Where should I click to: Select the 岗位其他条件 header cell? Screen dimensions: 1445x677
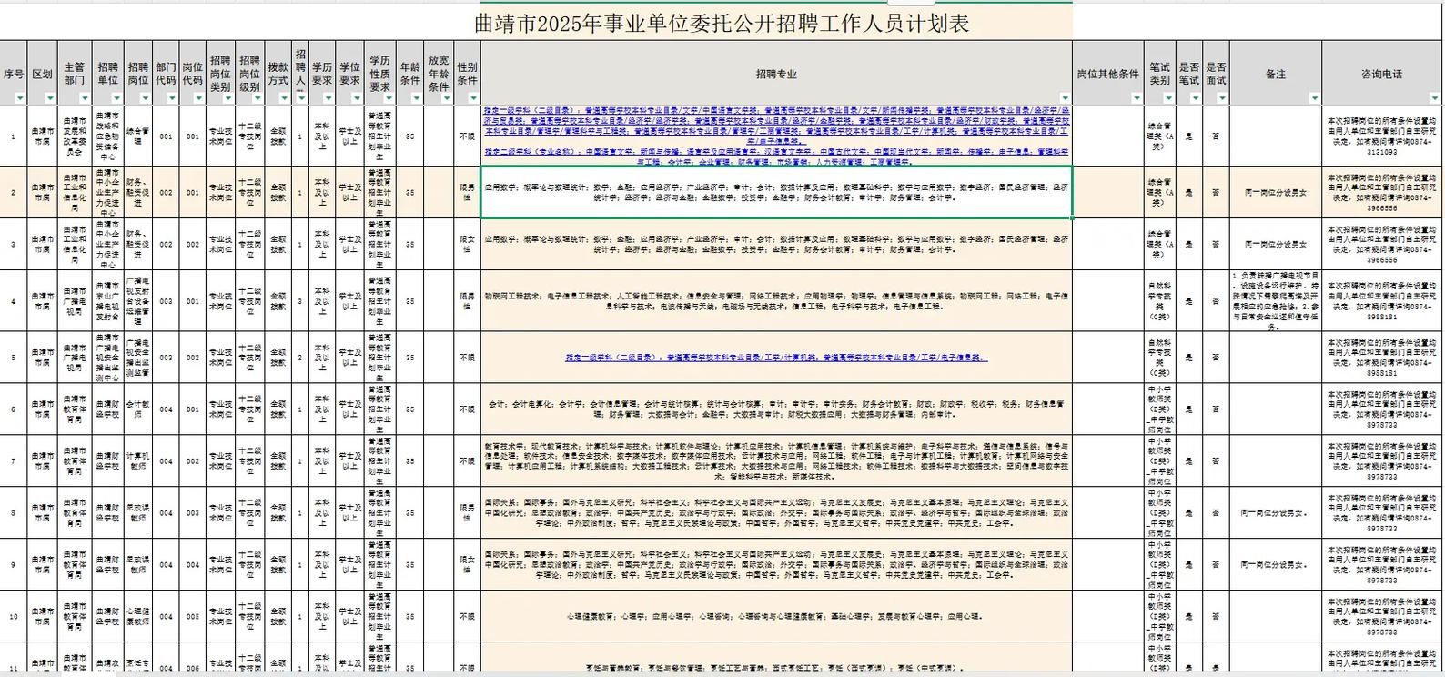coord(1108,74)
